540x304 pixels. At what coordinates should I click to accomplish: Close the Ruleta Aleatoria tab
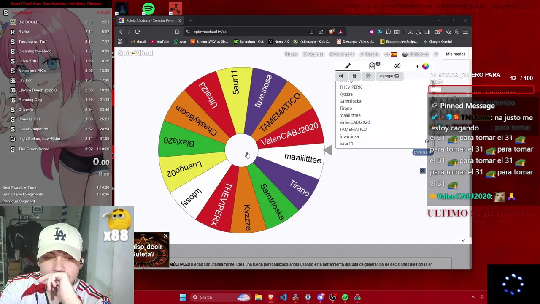[x=179, y=20]
